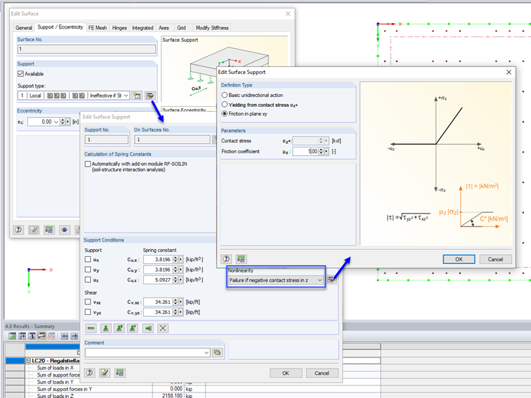This screenshot has height=398, width=531.
Task: Open flyout arrow next to Cv,xz value
Action: coord(181,302)
